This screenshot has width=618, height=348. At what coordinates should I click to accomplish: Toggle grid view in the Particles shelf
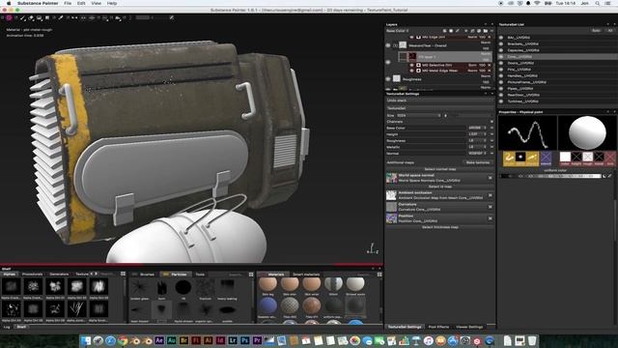[251, 275]
